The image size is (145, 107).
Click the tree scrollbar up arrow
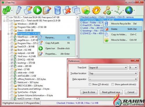77,17
